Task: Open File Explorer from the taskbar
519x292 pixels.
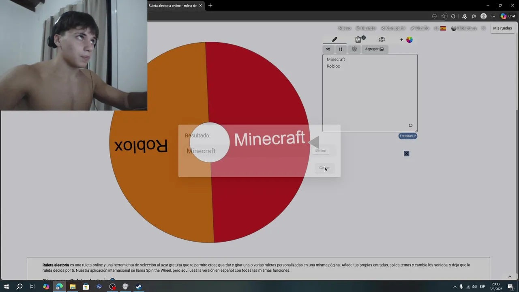Action: [x=73, y=287]
